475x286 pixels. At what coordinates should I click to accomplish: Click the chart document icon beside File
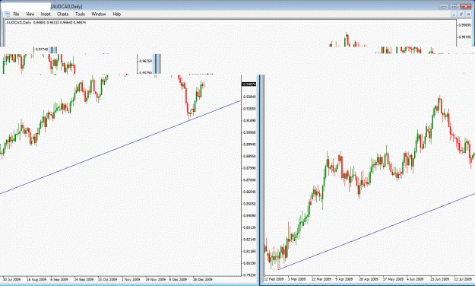pos(8,14)
